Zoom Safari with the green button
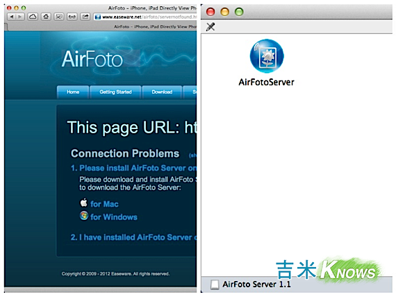Image resolution: width=396 pixels, height=297 pixels. (x=24, y=8)
